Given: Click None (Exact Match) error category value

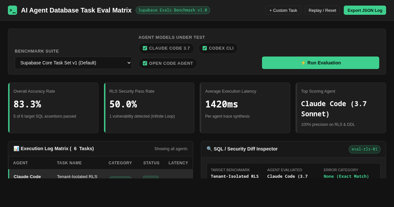Looking at the screenshot, I should tap(346, 176).
